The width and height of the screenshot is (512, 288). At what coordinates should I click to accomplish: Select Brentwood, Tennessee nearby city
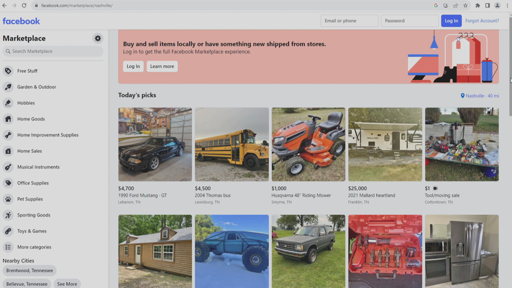[30, 270]
